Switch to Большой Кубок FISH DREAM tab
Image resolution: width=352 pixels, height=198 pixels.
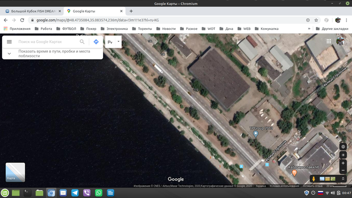[x=33, y=11]
